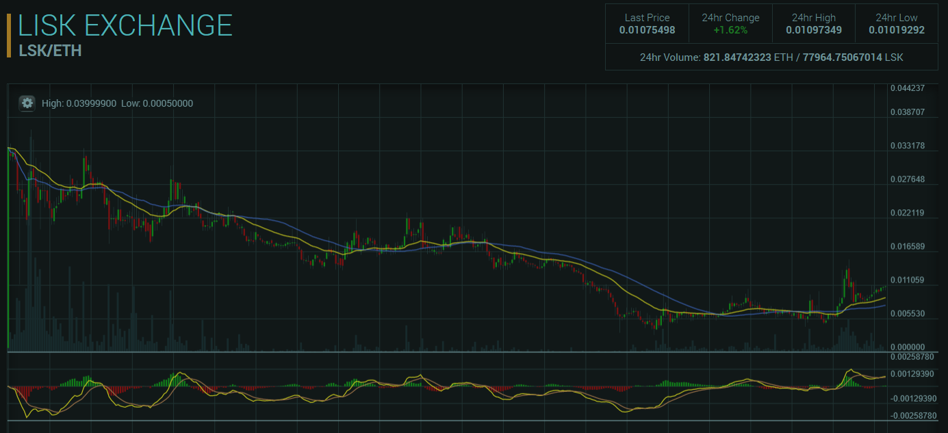Screen dimensions: 948x433
Task: Click the 0.038707 price axis label
Action: tap(908, 111)
